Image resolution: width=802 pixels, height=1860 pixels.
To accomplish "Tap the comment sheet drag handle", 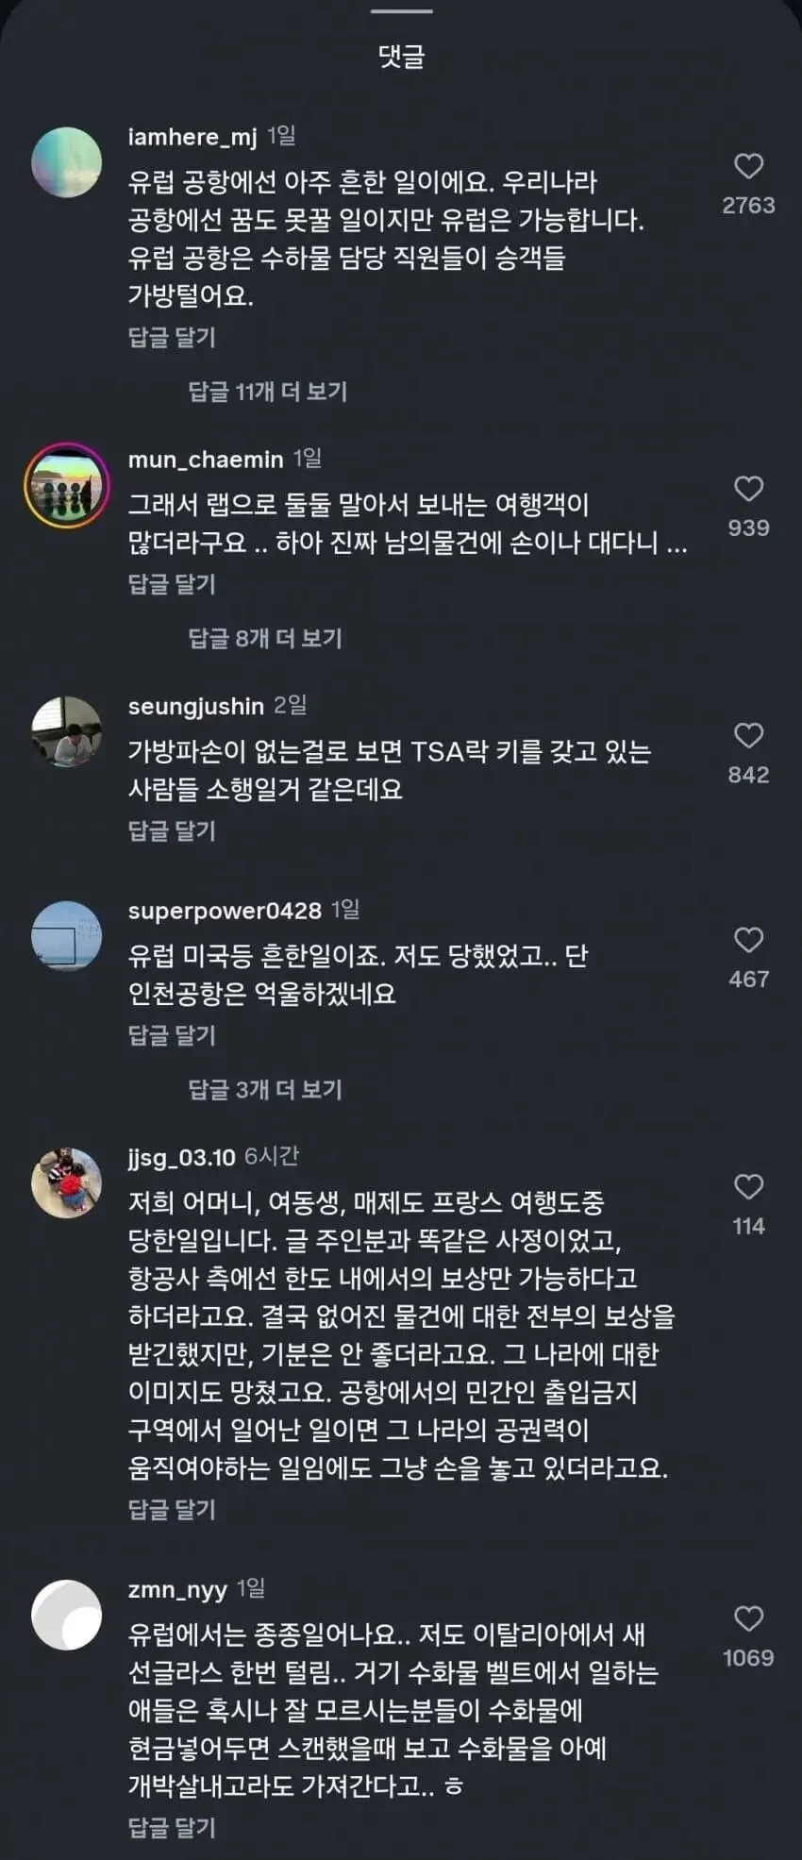I will point(401,11).
